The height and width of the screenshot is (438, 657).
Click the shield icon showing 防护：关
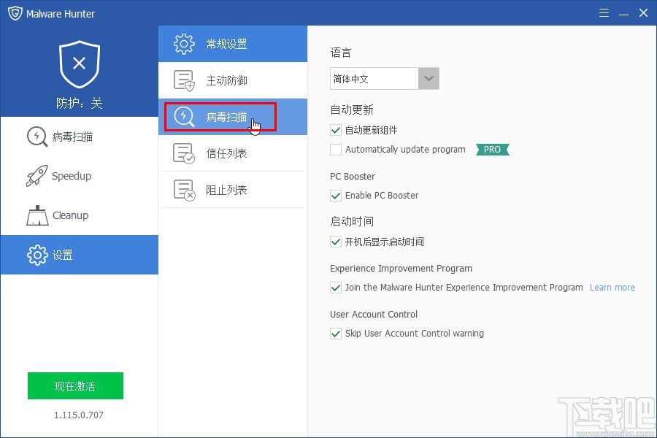pos(79,64)
